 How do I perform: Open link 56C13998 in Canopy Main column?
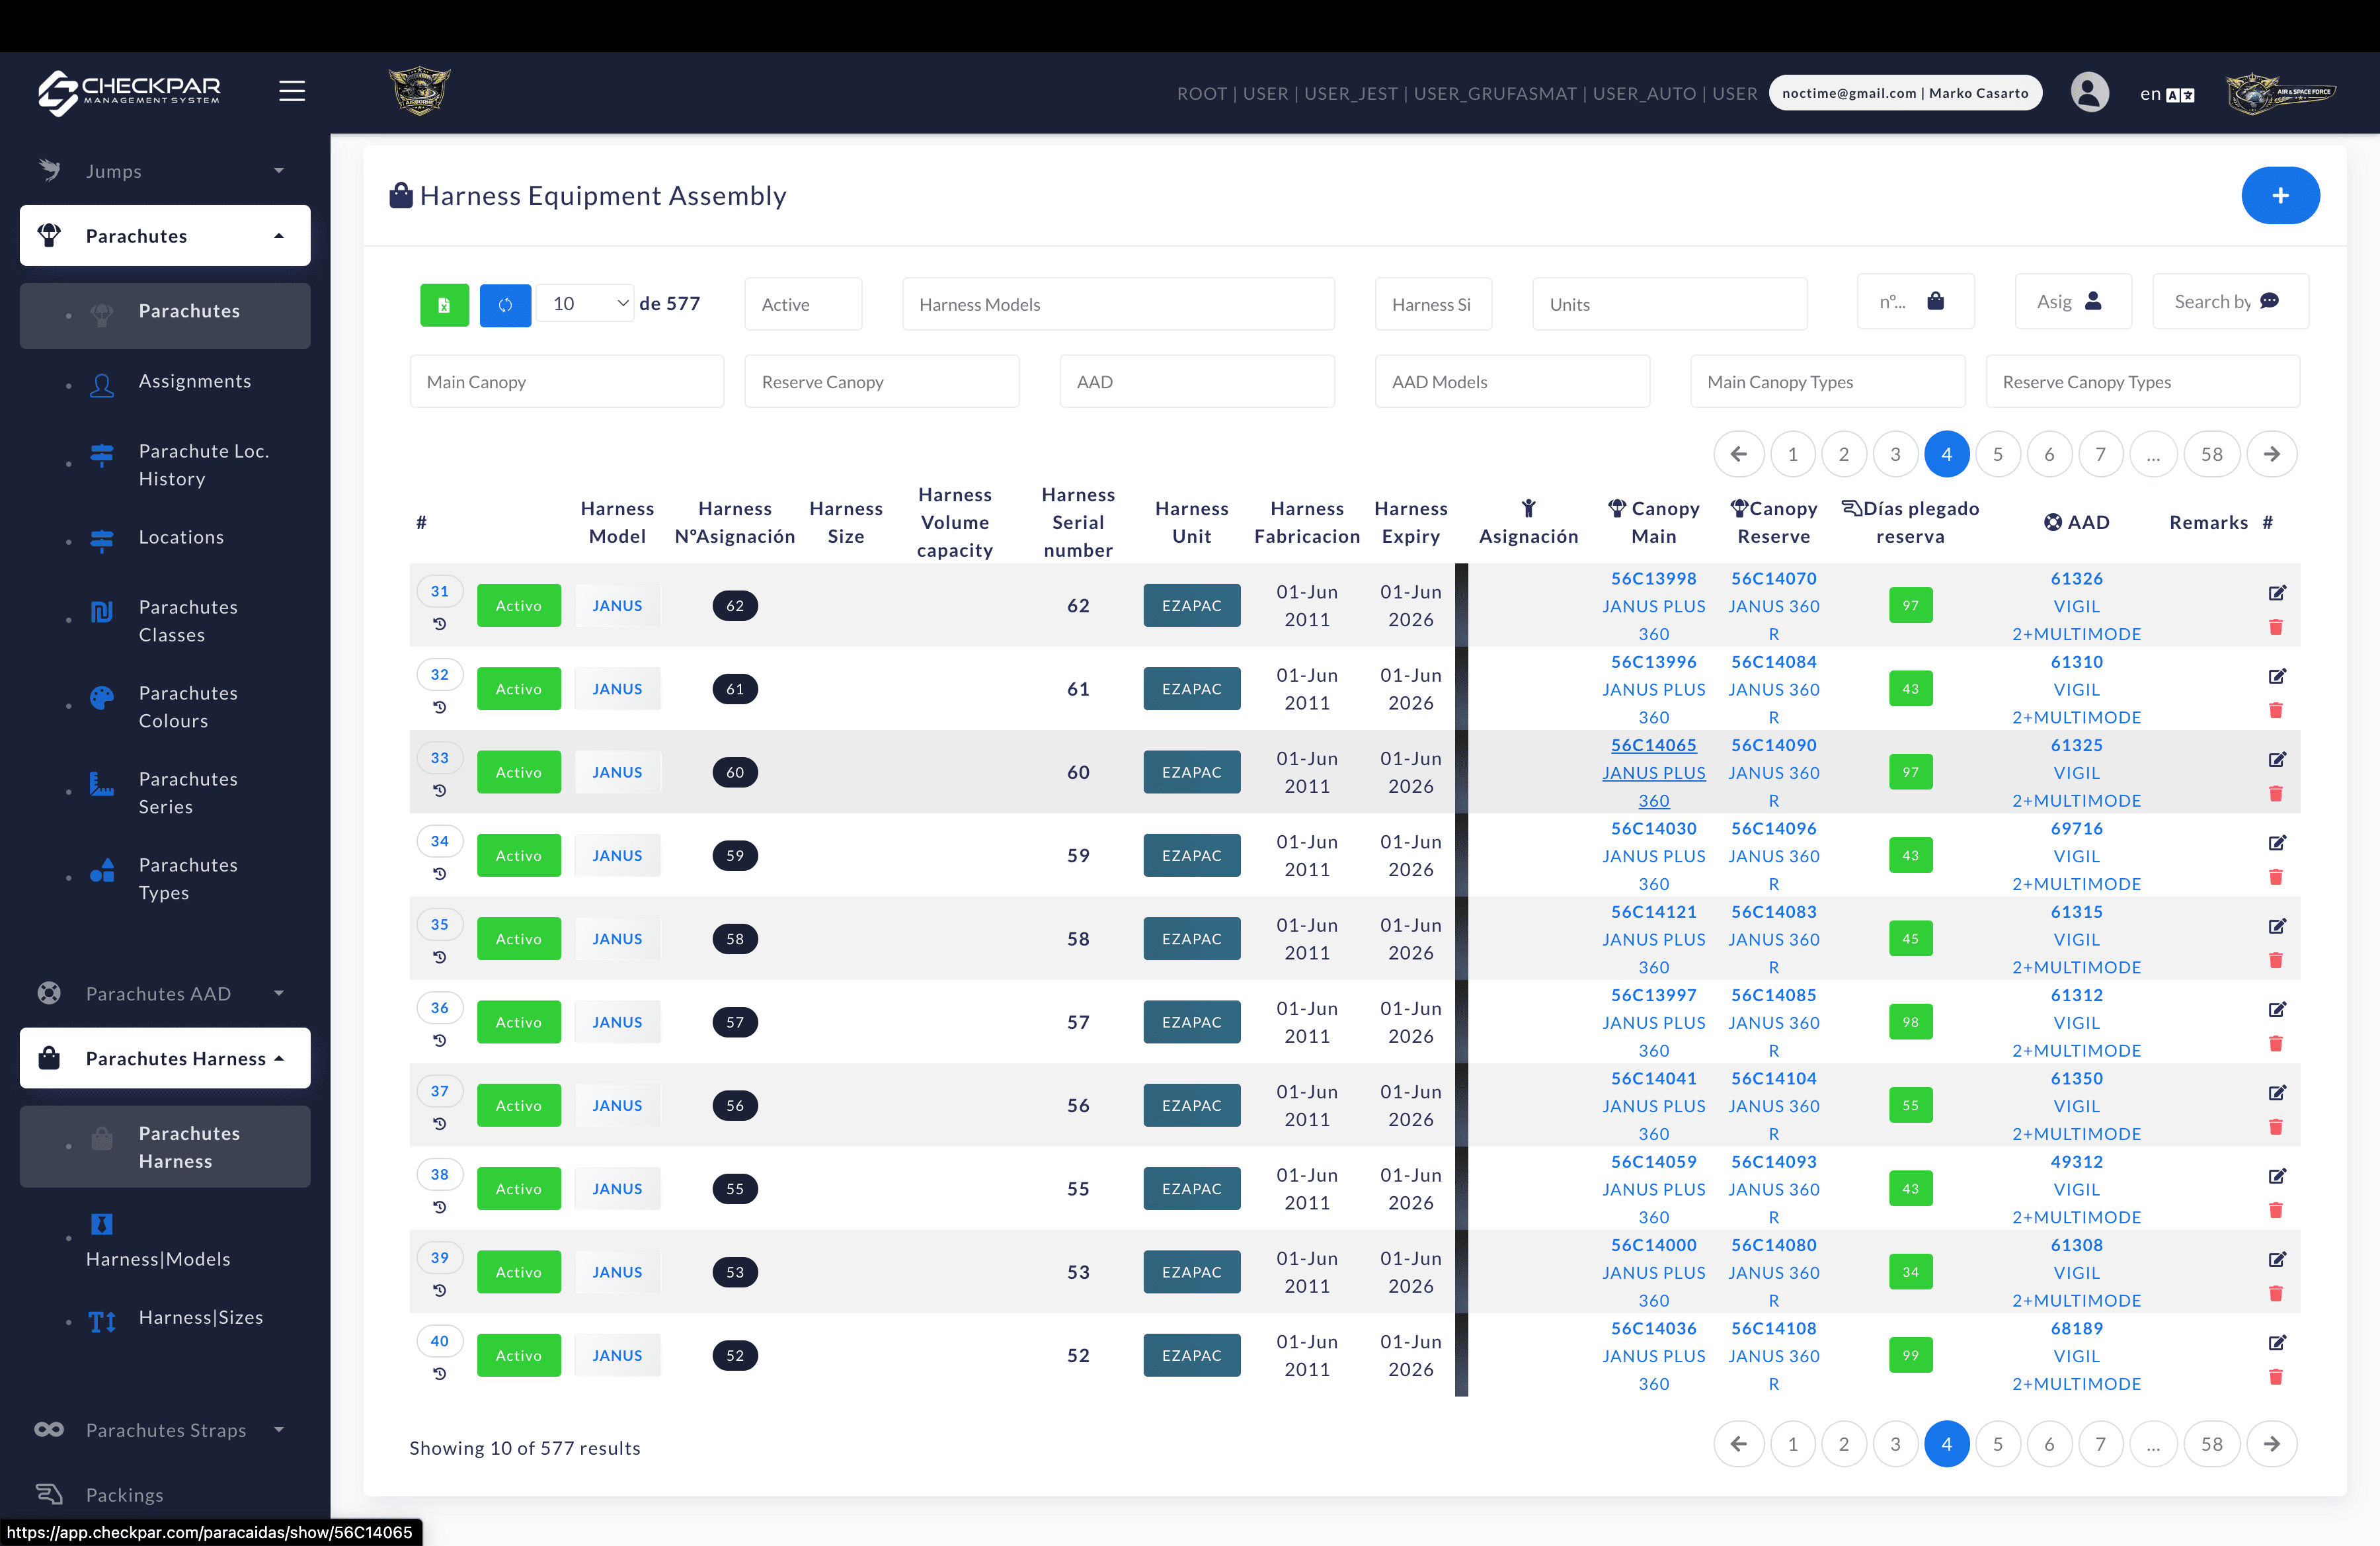1653,578
